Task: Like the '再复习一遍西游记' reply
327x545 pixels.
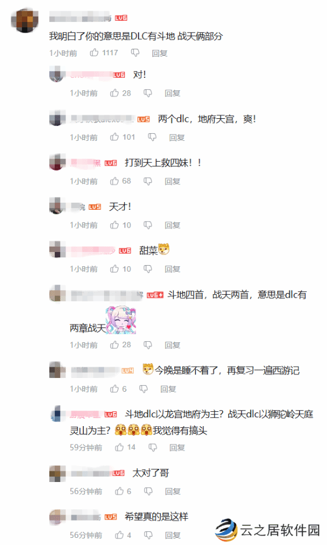Action: tap(114, 389)
